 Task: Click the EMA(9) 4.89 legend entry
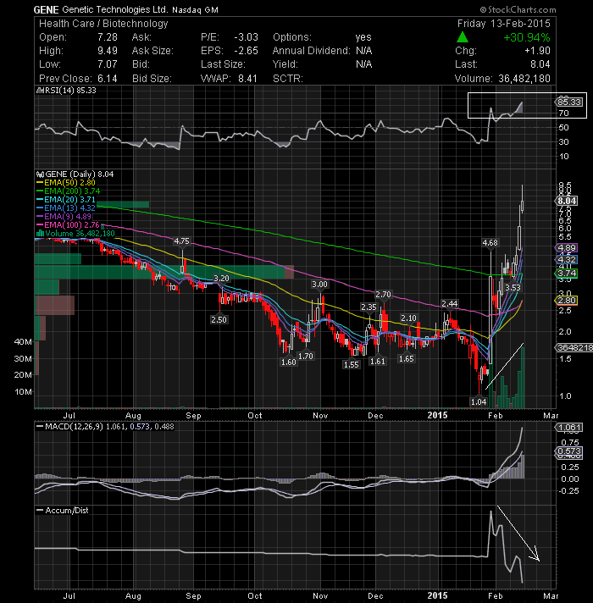pos(68,217)
